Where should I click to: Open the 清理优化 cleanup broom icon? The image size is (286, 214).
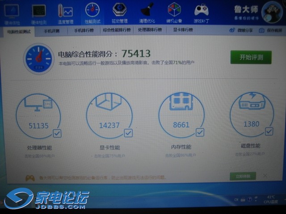pos(147,11)
